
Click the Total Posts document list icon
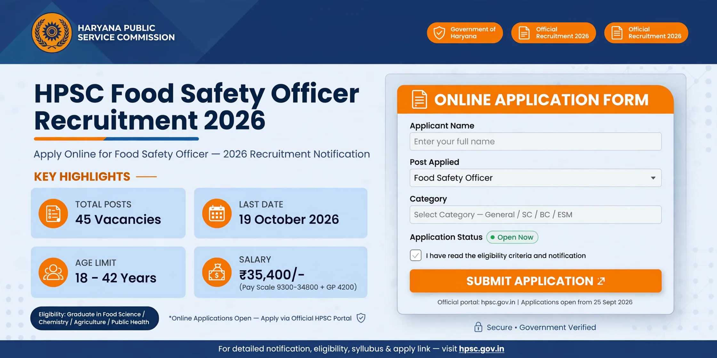coord(53,213)
